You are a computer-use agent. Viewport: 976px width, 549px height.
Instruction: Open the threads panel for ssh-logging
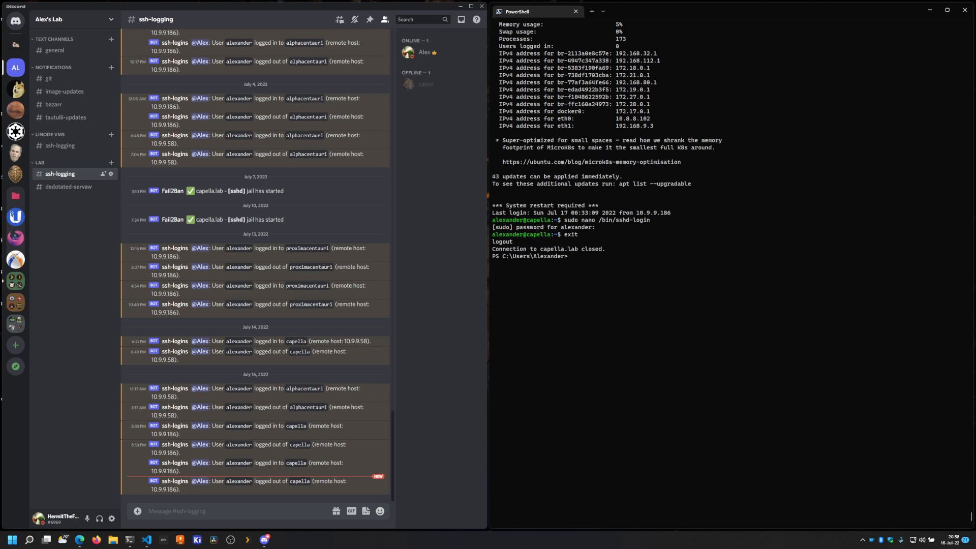click(340, 19)
